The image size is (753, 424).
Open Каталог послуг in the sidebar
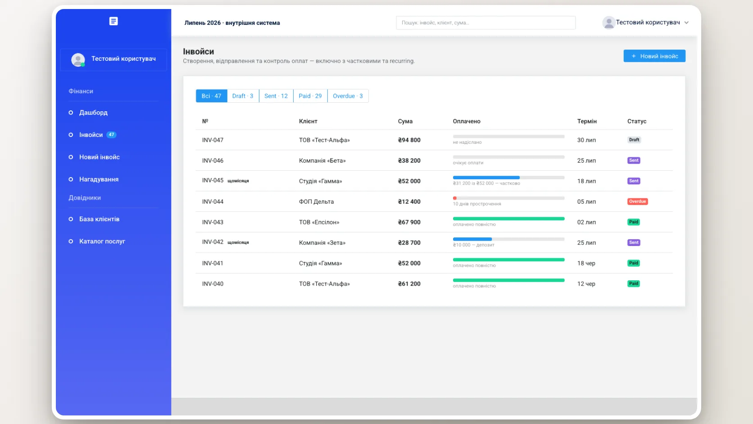(102, 242)
